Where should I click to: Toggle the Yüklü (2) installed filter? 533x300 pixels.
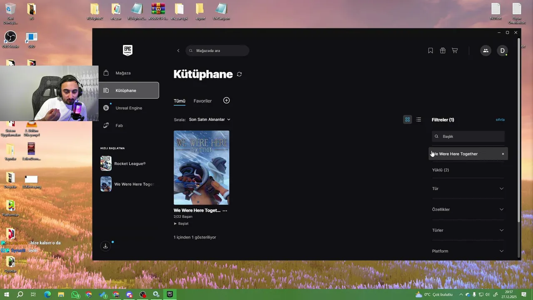pos(441,170)
